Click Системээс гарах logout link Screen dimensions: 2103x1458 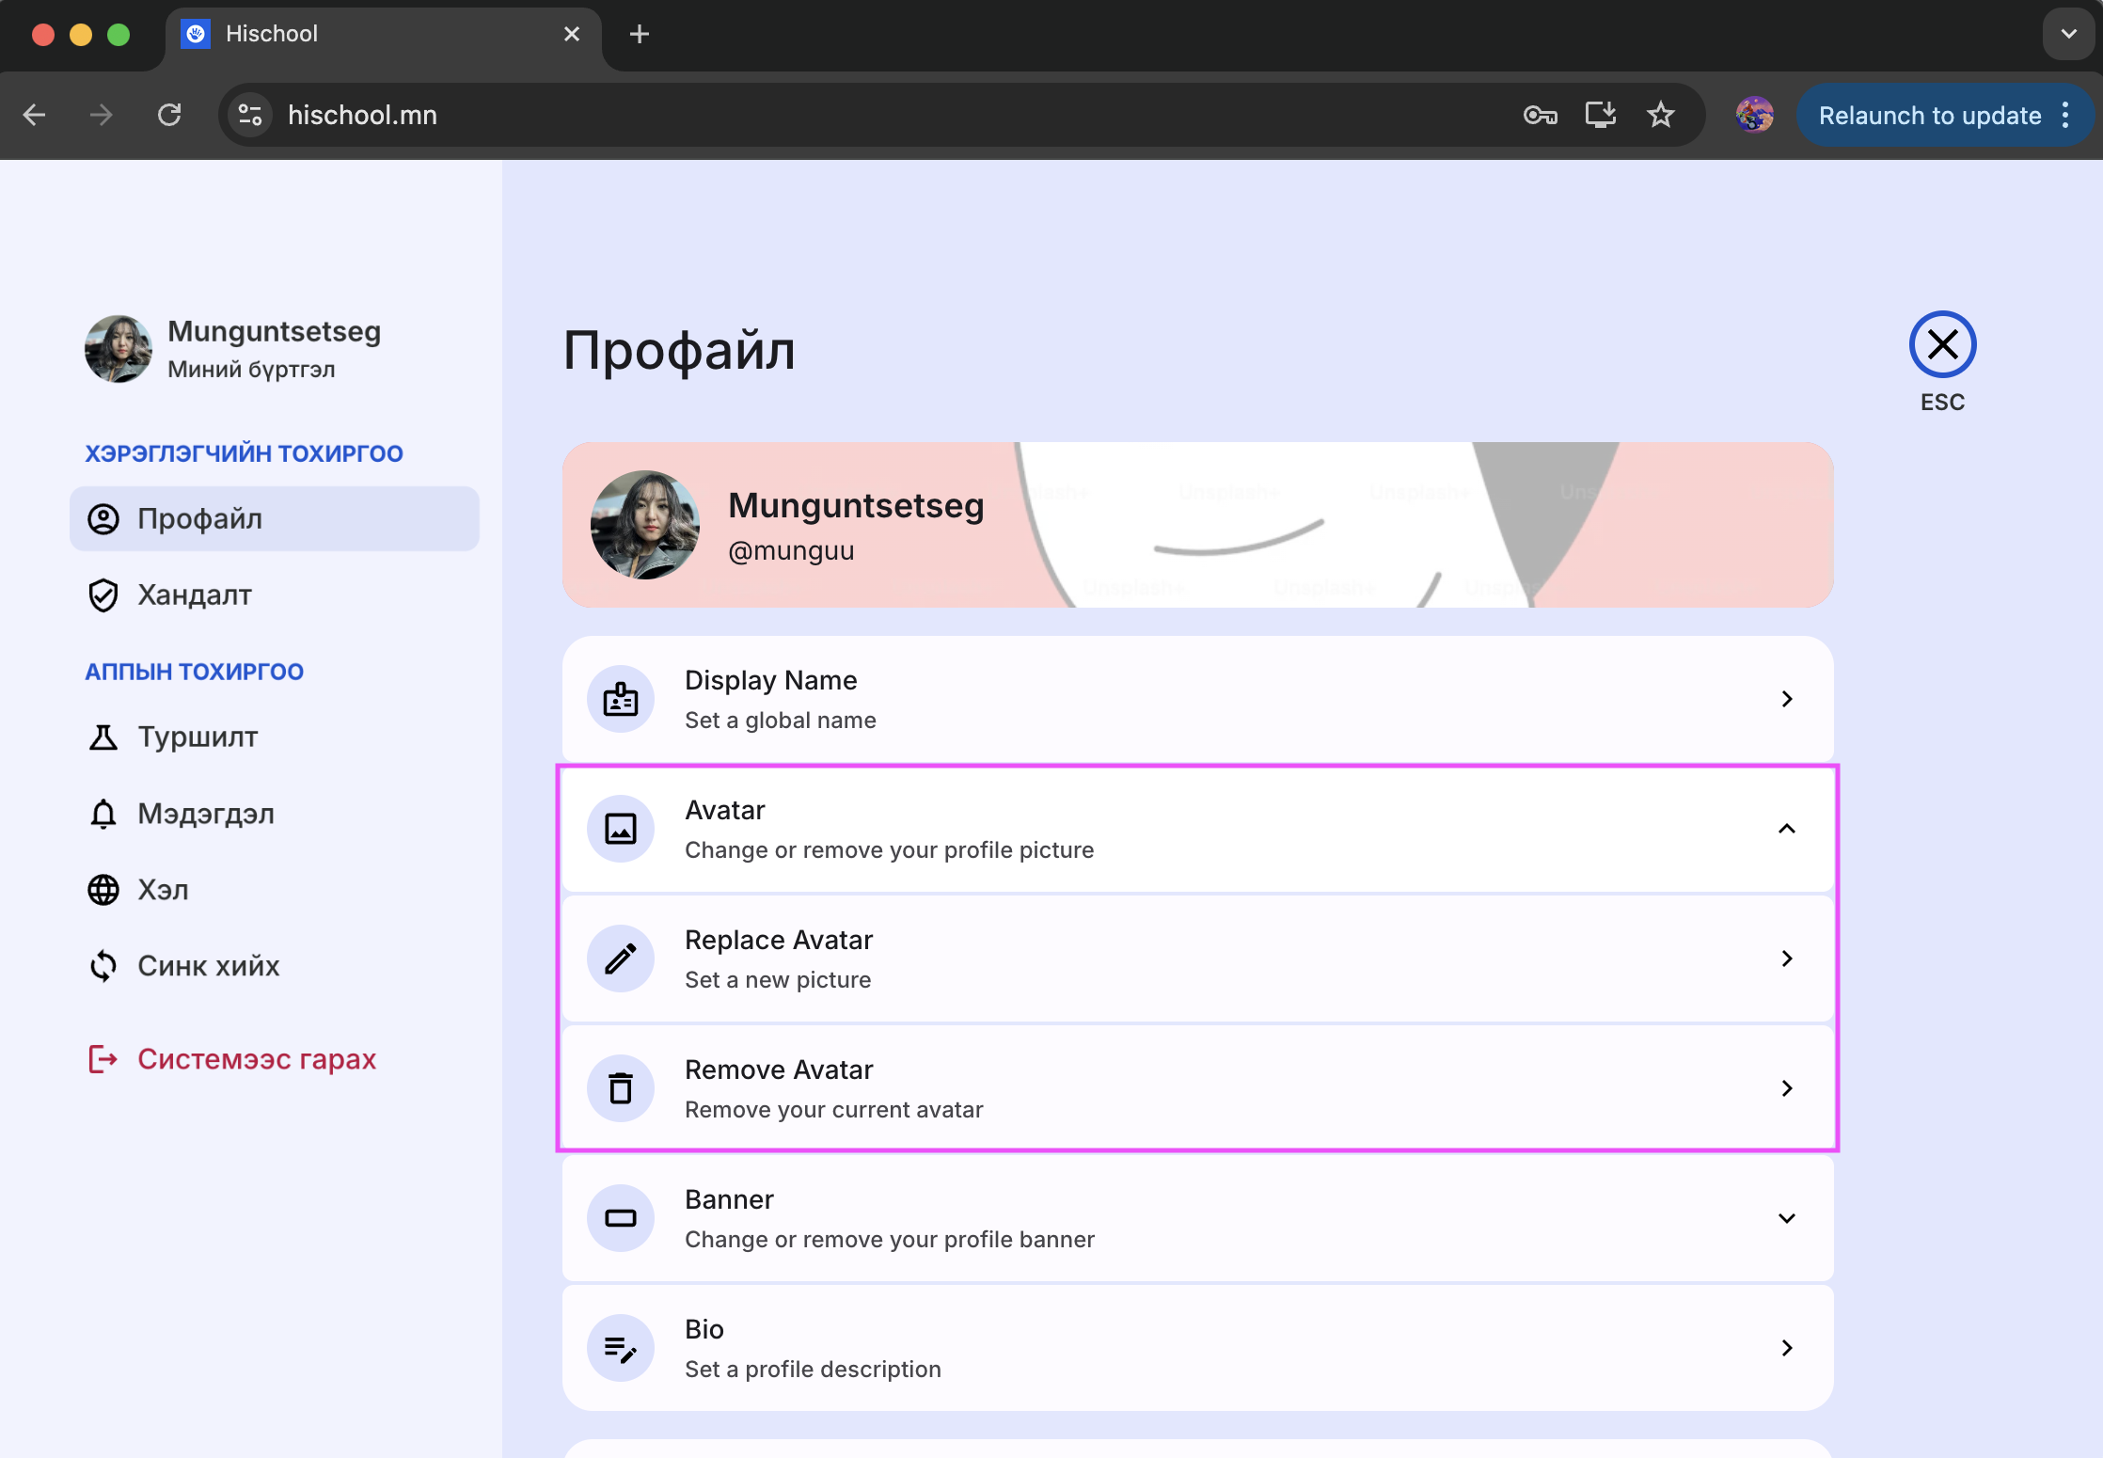pos(256,1059)
